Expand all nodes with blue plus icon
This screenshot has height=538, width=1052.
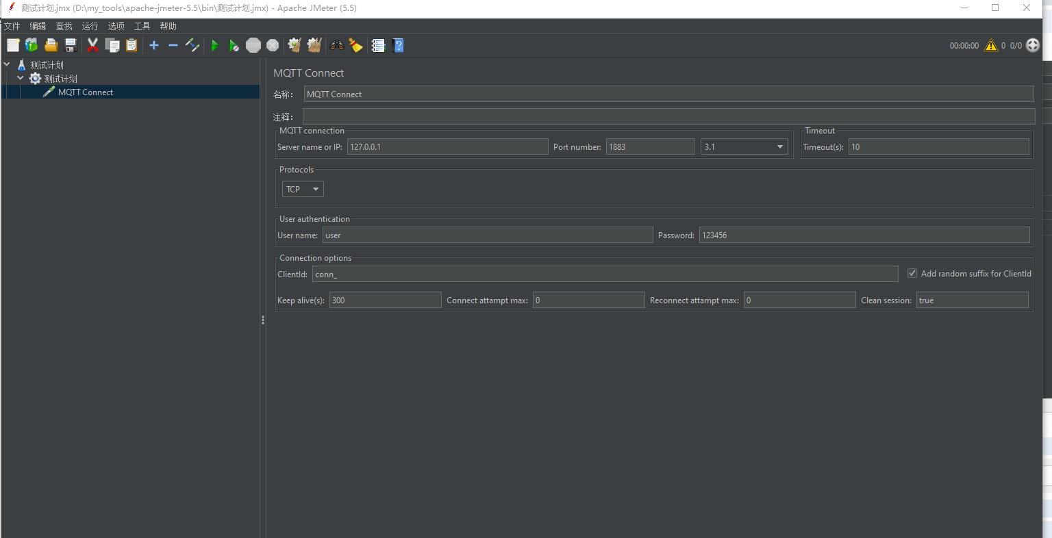pos(154,45)
